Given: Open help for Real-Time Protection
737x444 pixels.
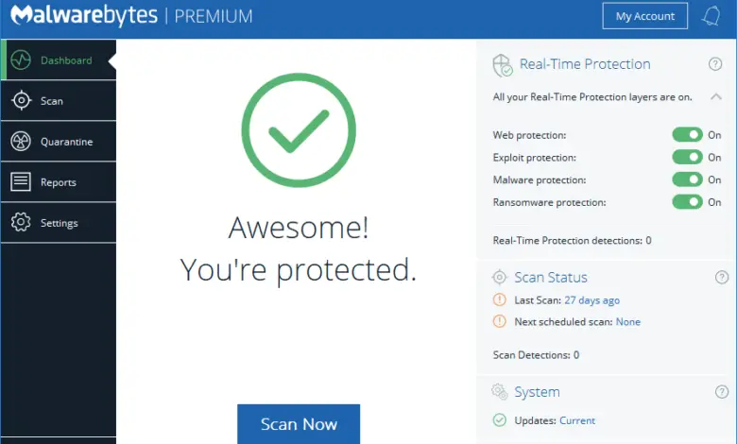Looking at the screenshot, I should tap(715, 64).
